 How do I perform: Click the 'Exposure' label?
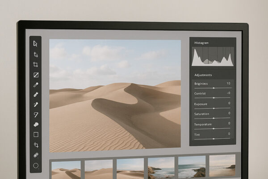[201, 104]
